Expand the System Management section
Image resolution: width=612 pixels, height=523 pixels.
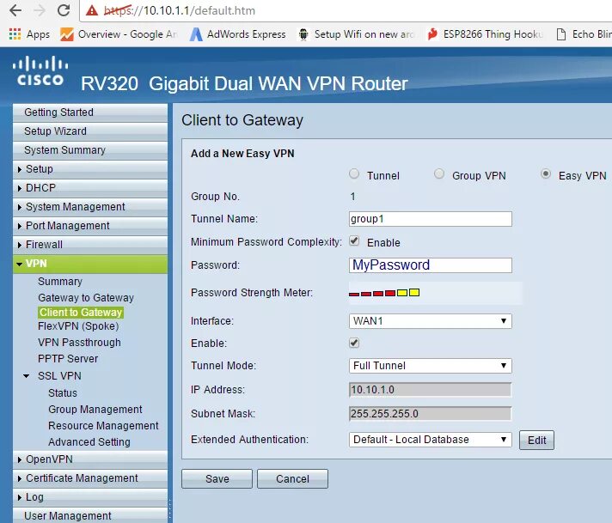(90, 207)
